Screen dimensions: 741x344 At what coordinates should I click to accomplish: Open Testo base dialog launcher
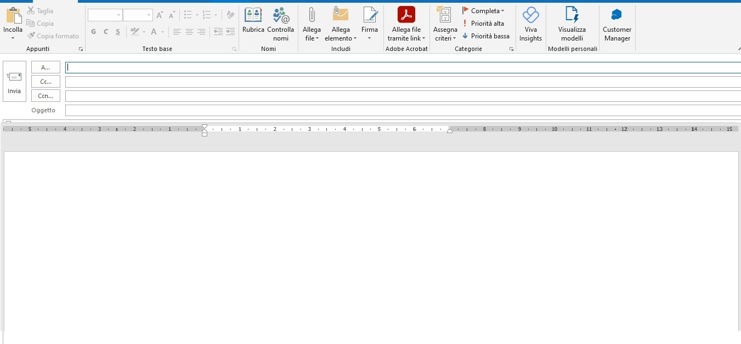coord(235,49)
